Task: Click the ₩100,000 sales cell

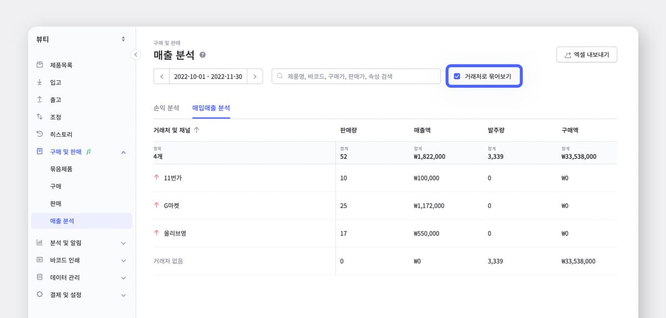Action: pos(426,178)
